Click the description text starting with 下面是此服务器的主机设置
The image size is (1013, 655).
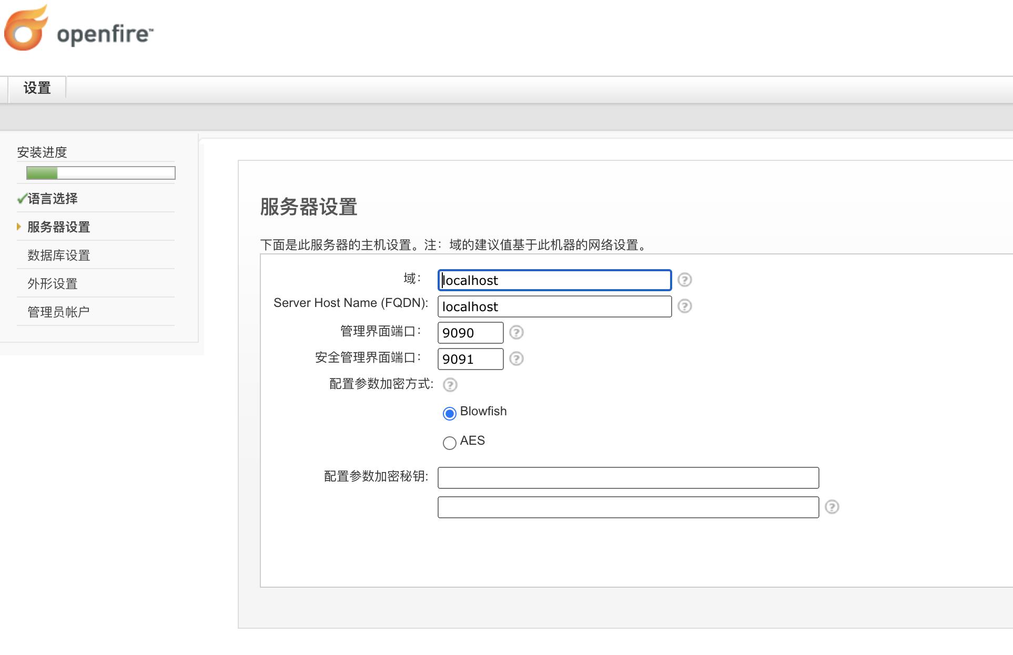coord(455,245)
